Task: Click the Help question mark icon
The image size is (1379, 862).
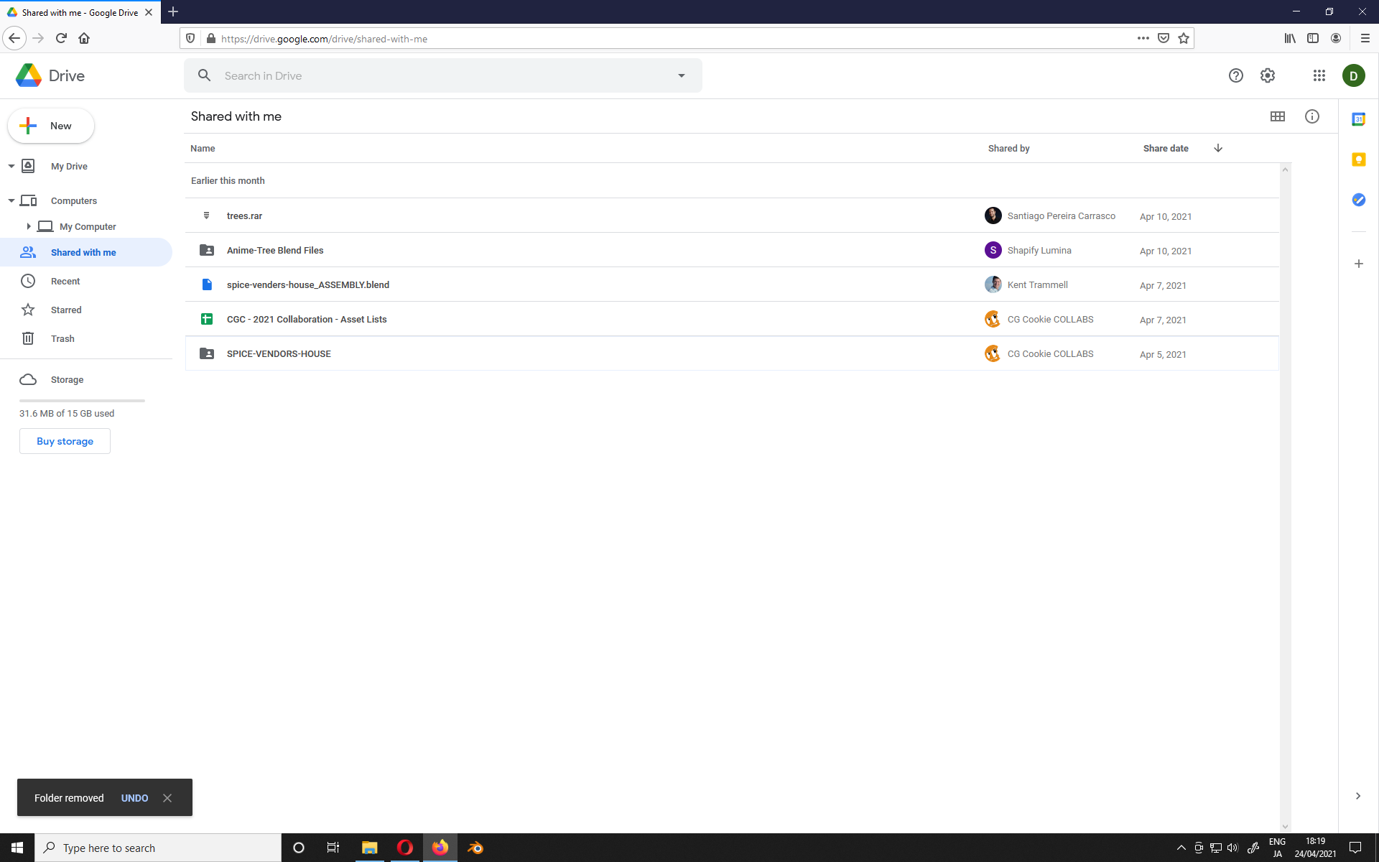Action: (x=1235, y=75)
